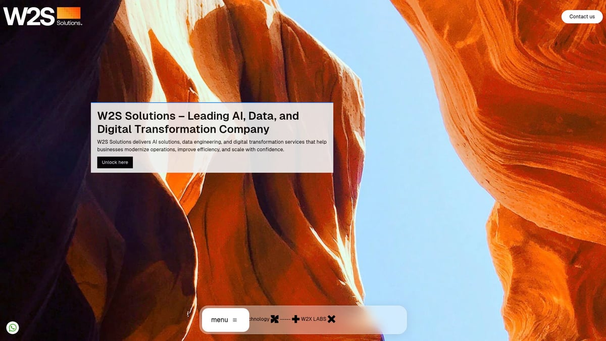
Task: Open the green WhatsApp chat icon
Action: click(13, 327)
